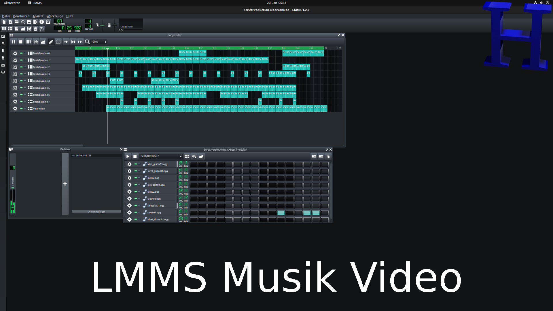Show the FX-Mixer with the faders icon
The width and height of the screenshot is (553, 311).
[x=29, y=29]
